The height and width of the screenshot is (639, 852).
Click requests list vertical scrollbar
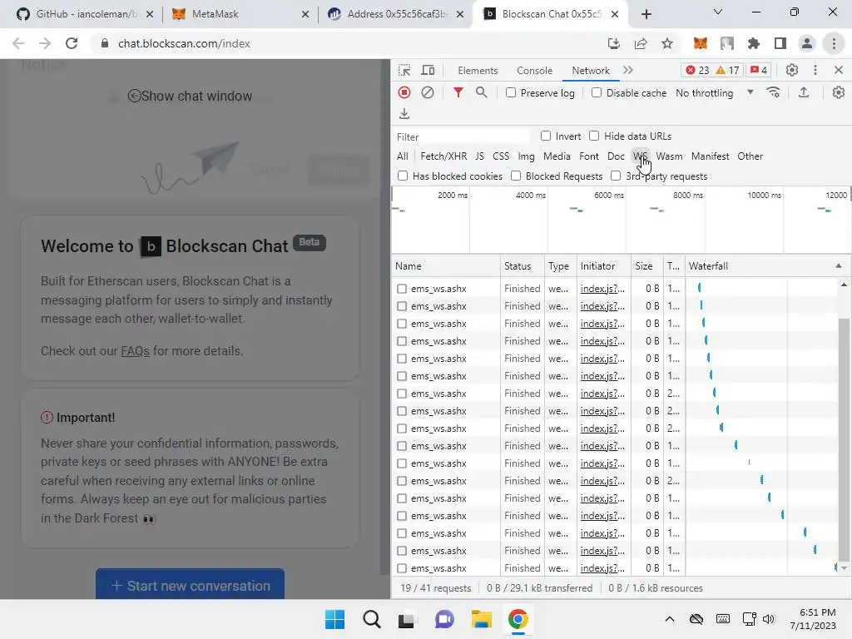point(844,438)
